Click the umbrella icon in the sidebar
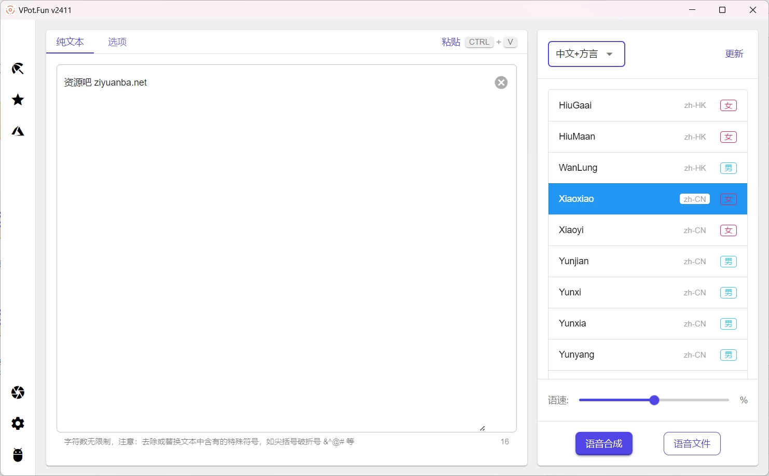 [x=18, y=68]
